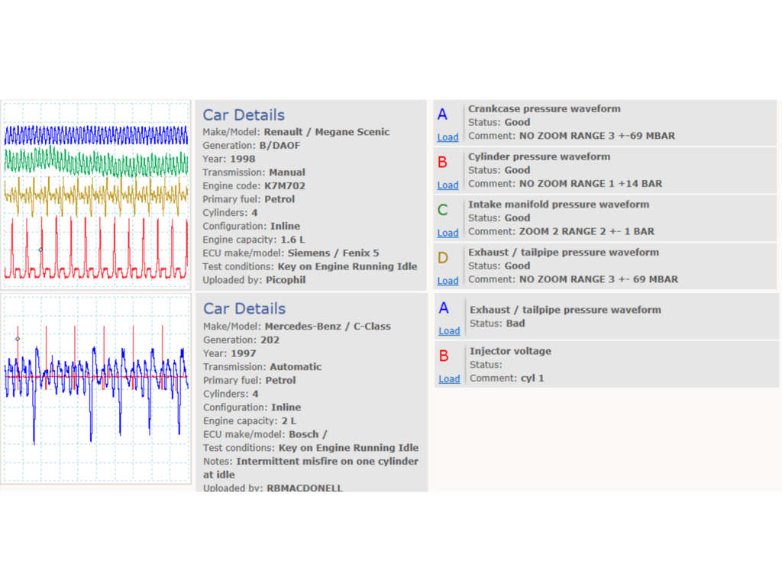Load the Intake manifold pressure waveform channel C

(448, 233)
